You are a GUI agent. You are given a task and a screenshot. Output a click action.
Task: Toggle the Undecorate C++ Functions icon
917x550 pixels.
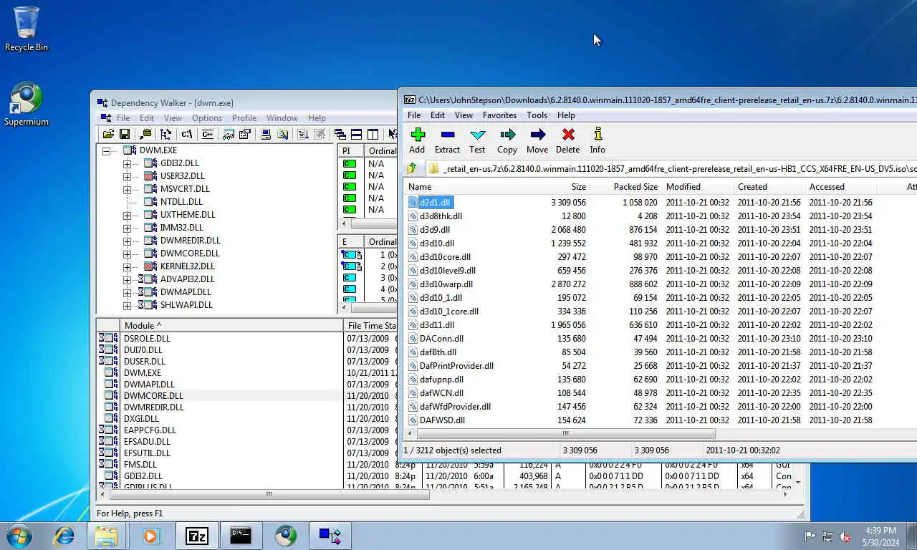207,134
